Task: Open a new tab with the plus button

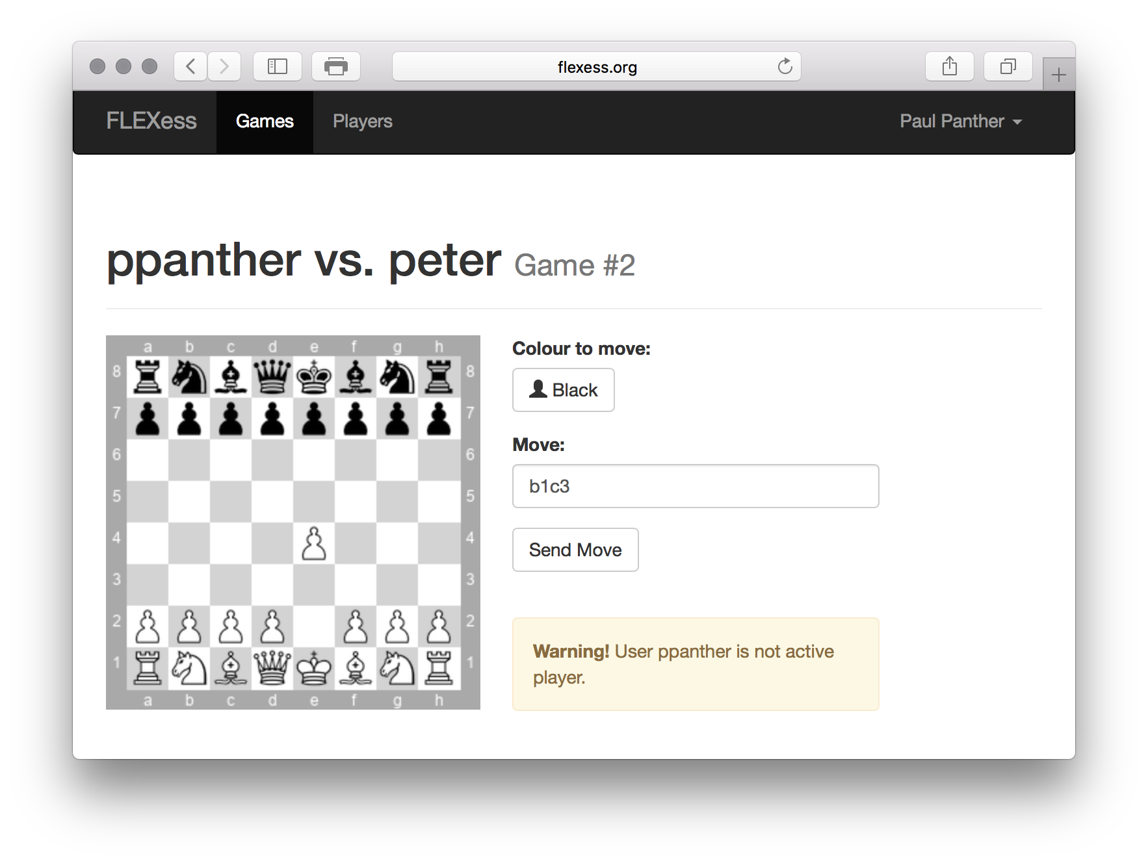Action: pos(1059,75)
